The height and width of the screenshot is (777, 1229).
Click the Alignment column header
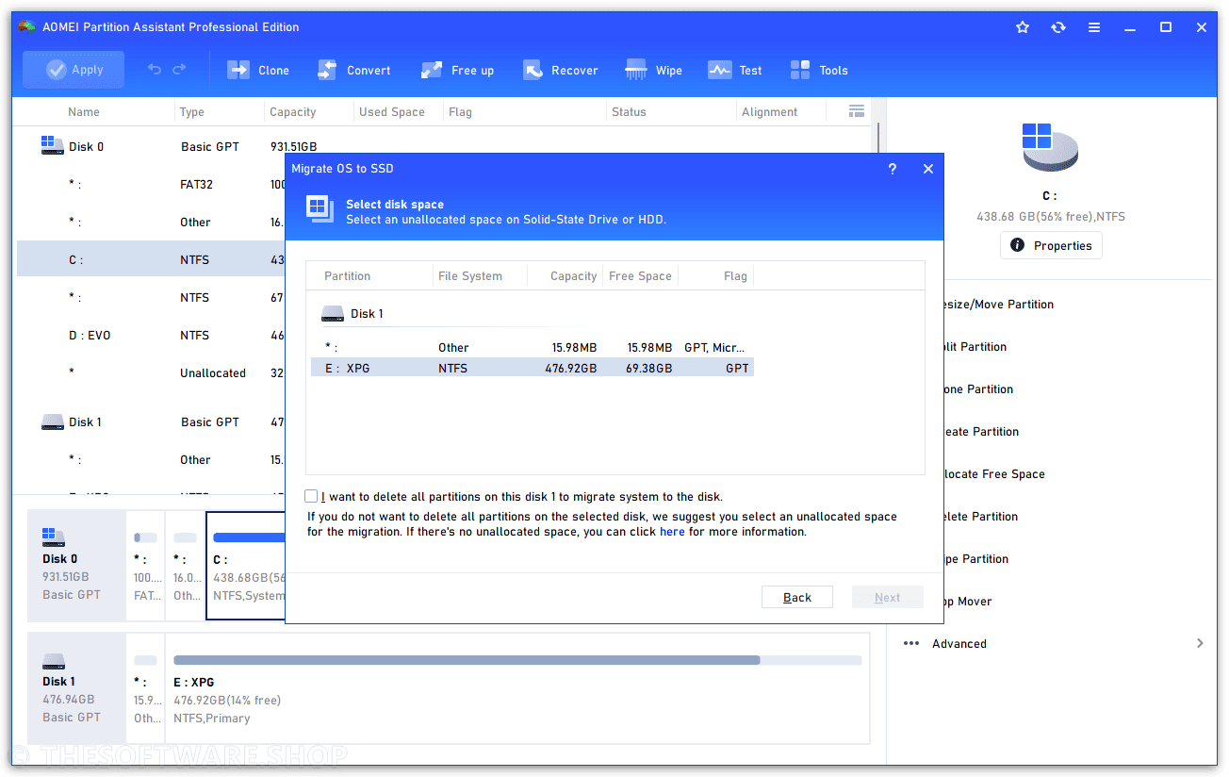pyautogui.click(x=769, y=111)
